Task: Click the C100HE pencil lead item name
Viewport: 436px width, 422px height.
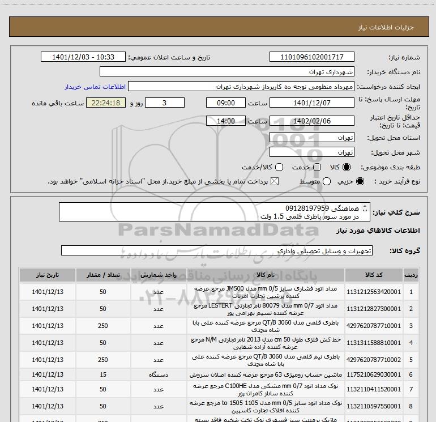Action: point(266,390)
